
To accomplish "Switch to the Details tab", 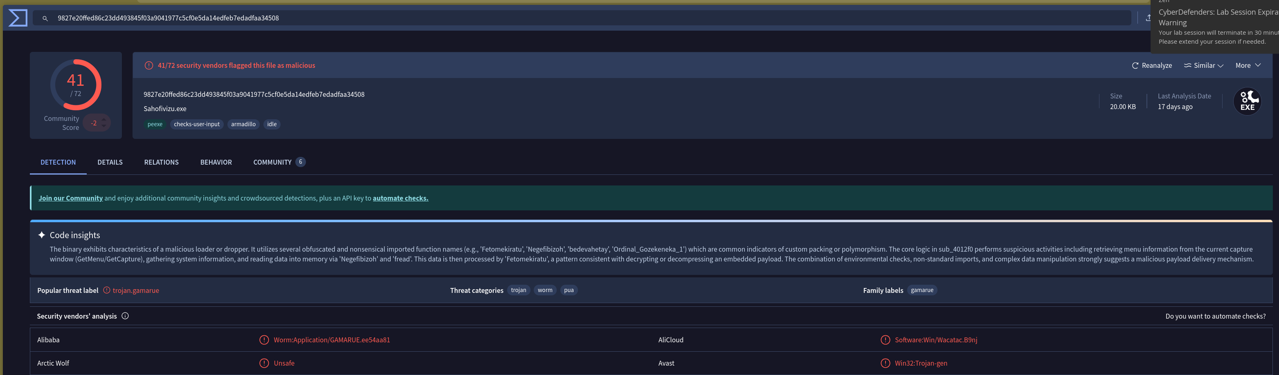I will (x=110, y=162).
